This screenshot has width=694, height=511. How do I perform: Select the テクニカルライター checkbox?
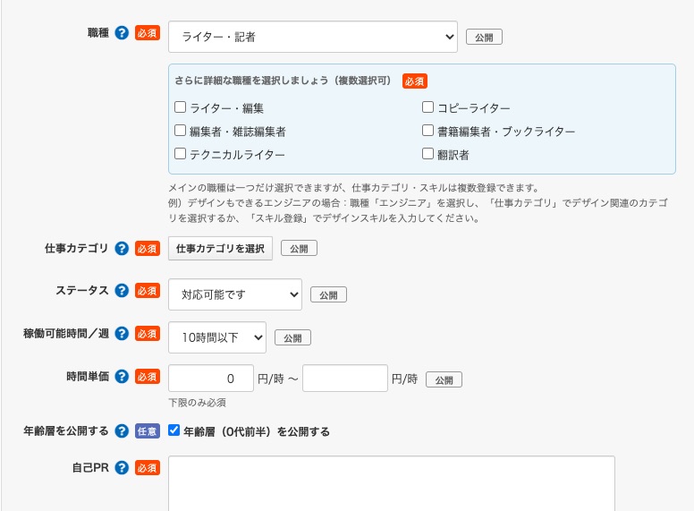181,154
